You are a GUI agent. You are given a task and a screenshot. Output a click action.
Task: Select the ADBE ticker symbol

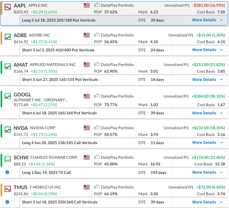20,35
